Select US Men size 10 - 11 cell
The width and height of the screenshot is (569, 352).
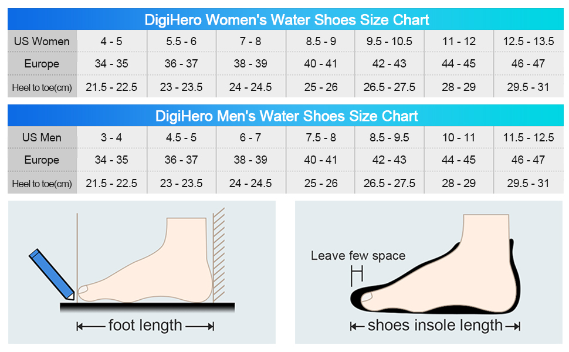click(459, 138)
